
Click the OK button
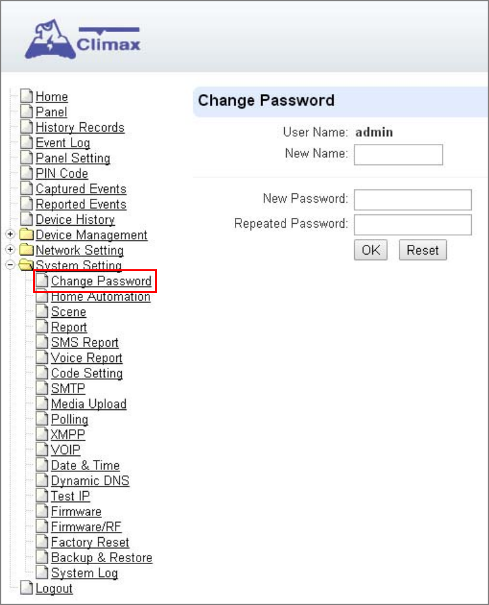370,250
